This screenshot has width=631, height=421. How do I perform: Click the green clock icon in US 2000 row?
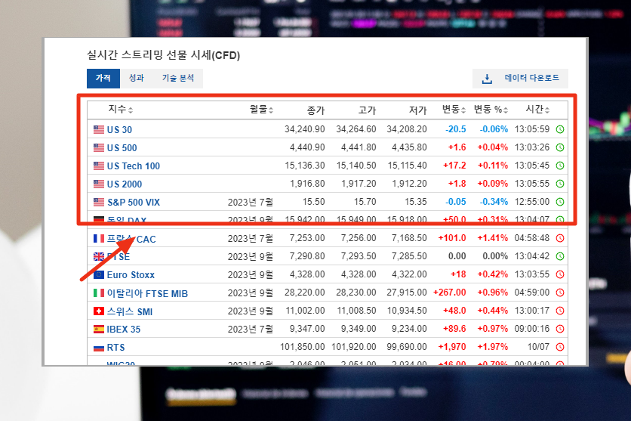pyautogui.click(x=560, y=184)
